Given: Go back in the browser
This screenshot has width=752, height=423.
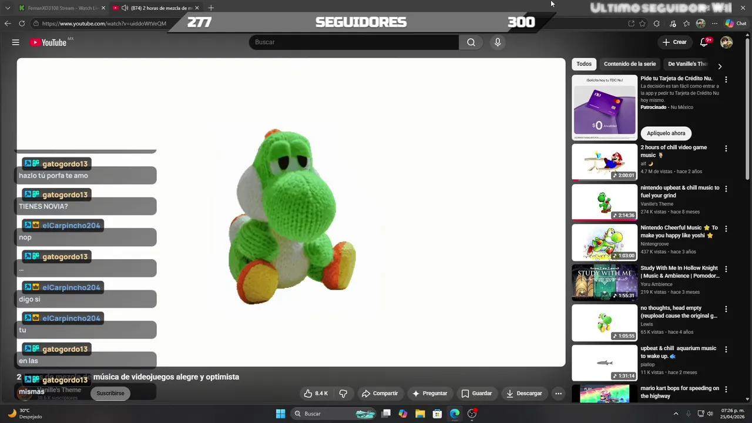Looking at the screenshot, I should [x=8, y=23].
